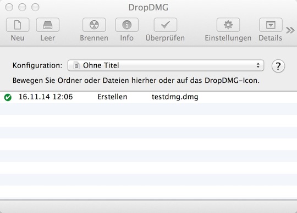Select the testdmg.dmg file name
Screen dimensions: 297x213
pos(175,97)
